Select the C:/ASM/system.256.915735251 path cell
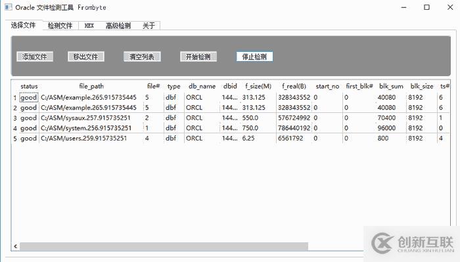 (x=86, y=128)
